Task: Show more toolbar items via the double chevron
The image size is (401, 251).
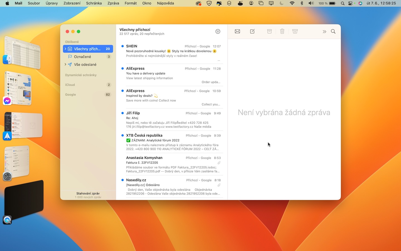Action: (324, 32)
